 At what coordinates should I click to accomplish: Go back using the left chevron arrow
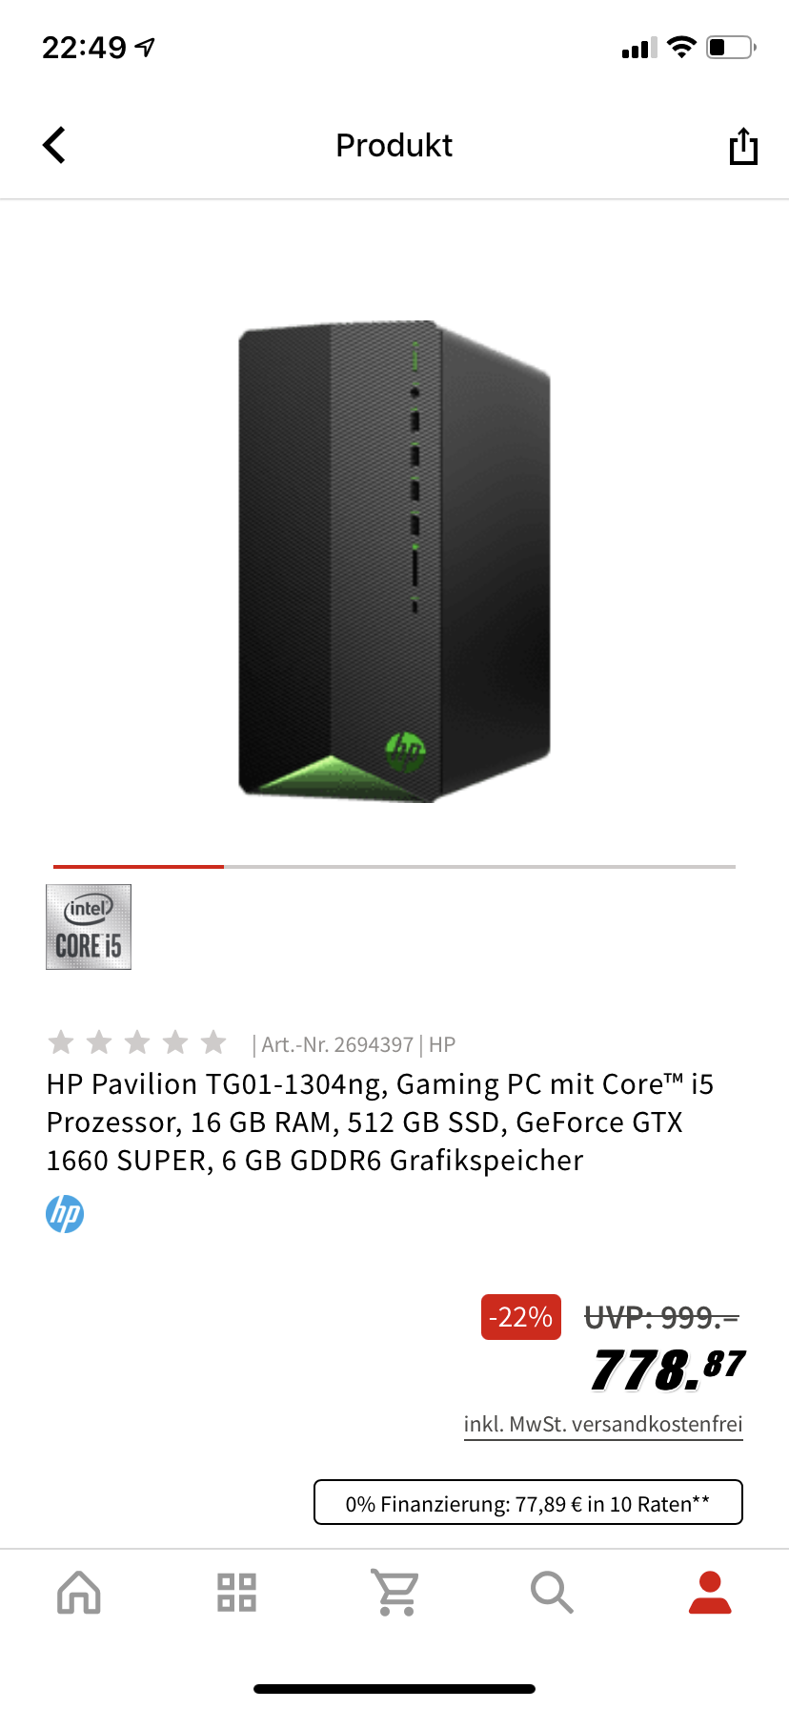click(54, 146)
